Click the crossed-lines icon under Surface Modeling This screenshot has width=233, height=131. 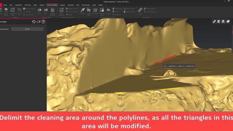pyautogui.click(x=67, y=9)
